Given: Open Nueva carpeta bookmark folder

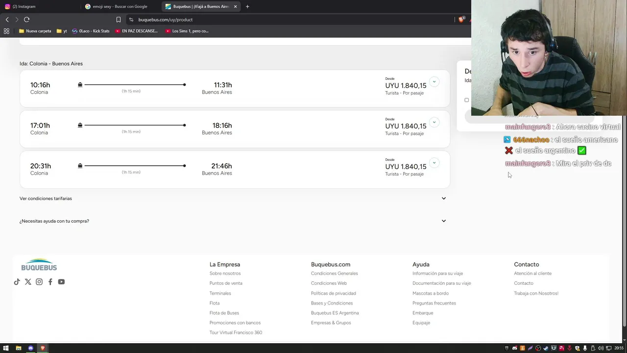Looking at the screenshot, I should click(x=35, y=31).
